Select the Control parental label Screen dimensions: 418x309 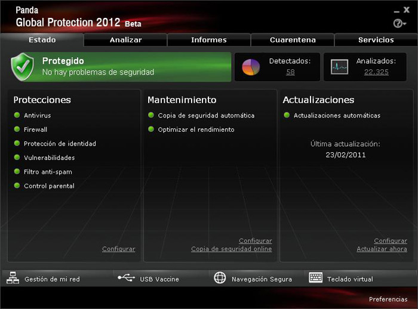pos(50,186)
